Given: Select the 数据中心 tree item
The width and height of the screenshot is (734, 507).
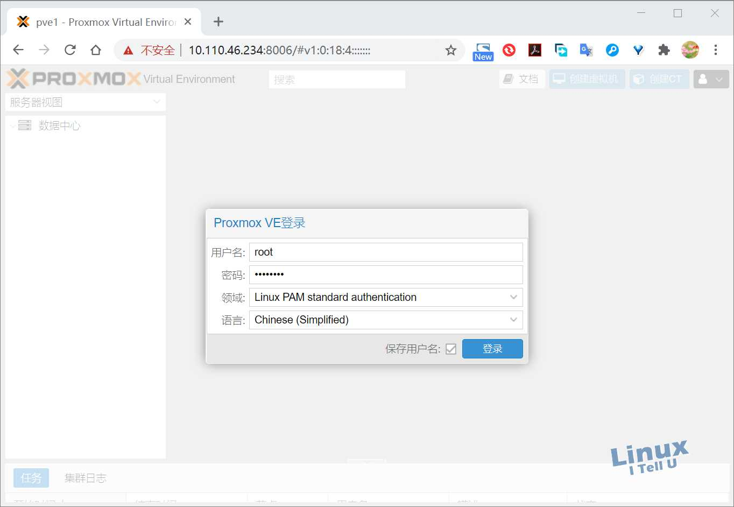Looking at the screenshot, I should pyautogui.click(x=60, y=125).
